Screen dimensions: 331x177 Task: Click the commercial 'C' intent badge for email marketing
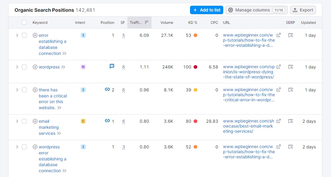tap(83, 121)
